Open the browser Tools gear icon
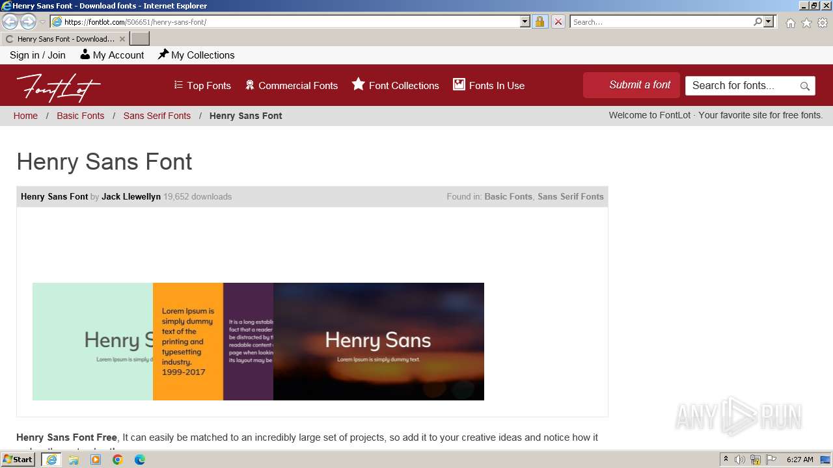833x468 pixels. point(823,23)
